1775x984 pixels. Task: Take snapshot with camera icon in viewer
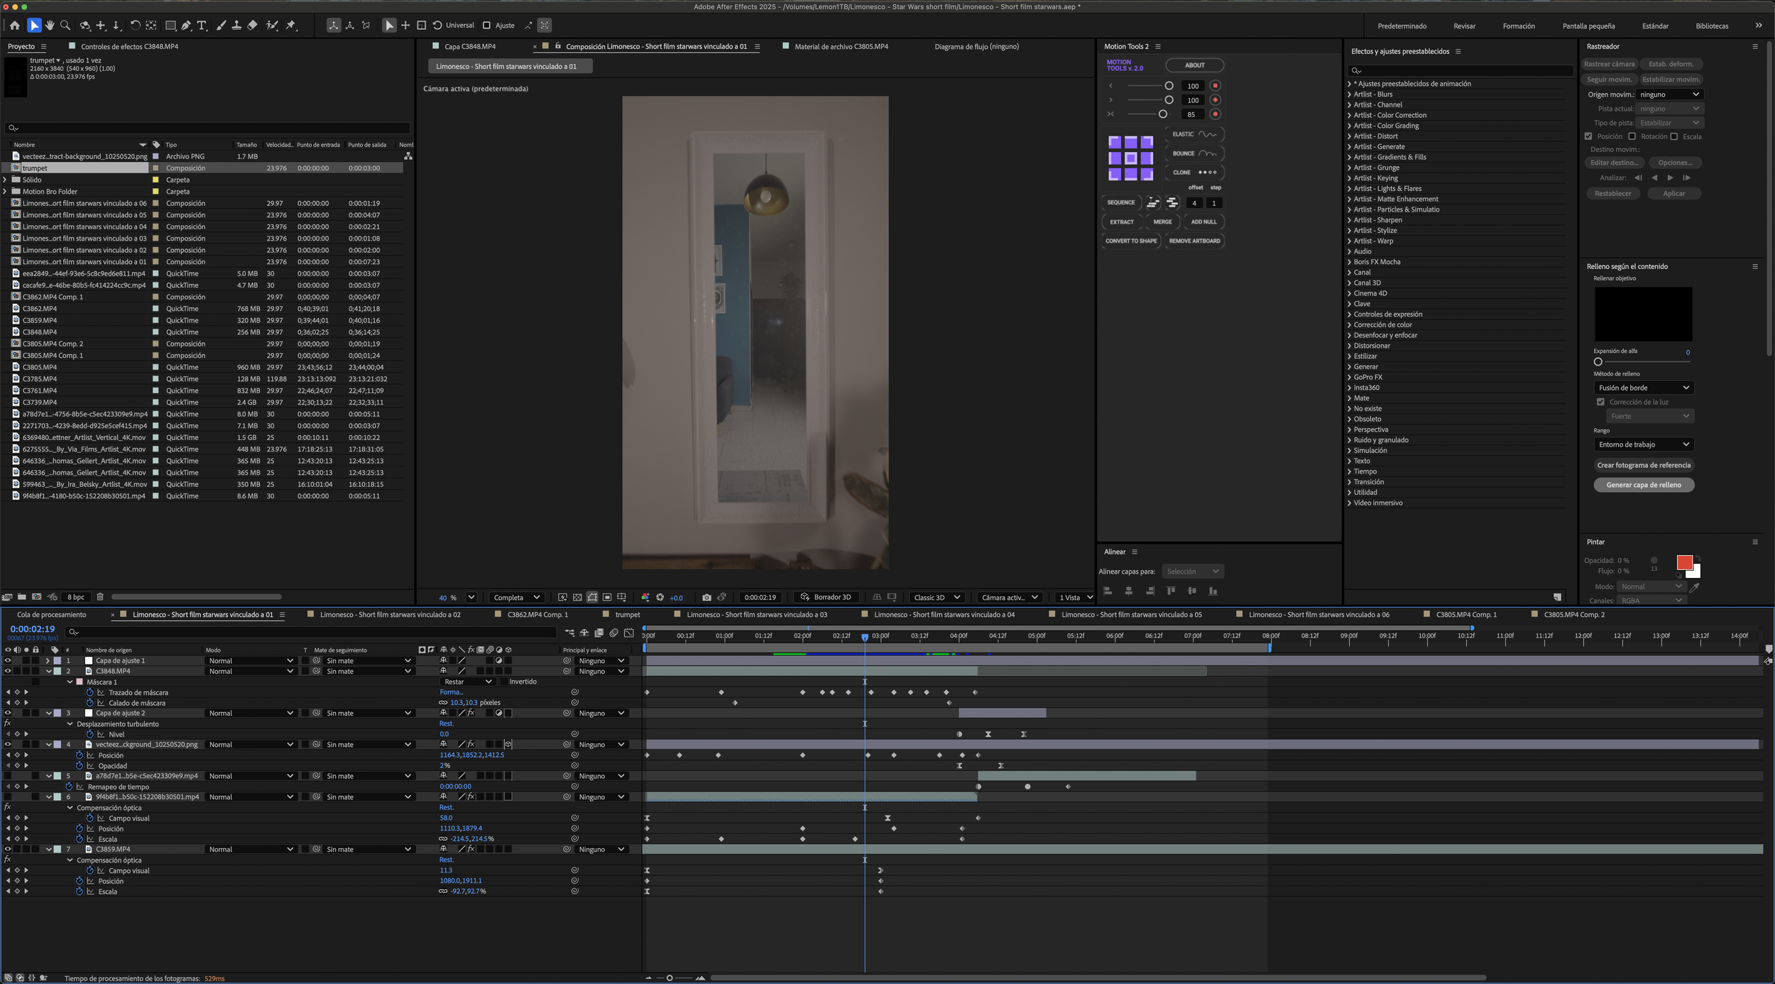[x=706, y=597]
